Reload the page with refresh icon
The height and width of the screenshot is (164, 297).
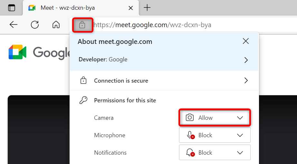click(x=35, y=25)
